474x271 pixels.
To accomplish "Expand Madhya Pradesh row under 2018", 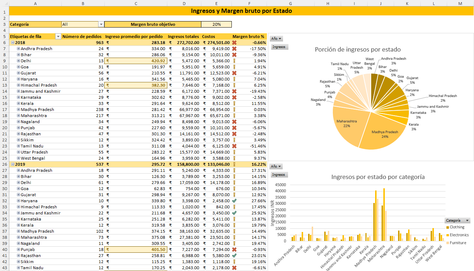I will click(x=18, y=110).
